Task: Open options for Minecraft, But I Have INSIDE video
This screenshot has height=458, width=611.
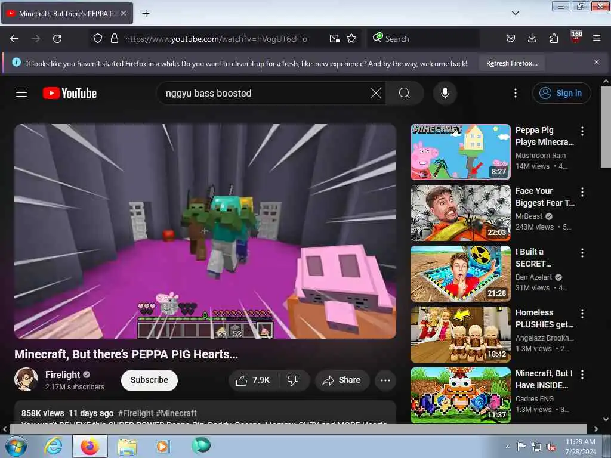Action: click(582, 375)
